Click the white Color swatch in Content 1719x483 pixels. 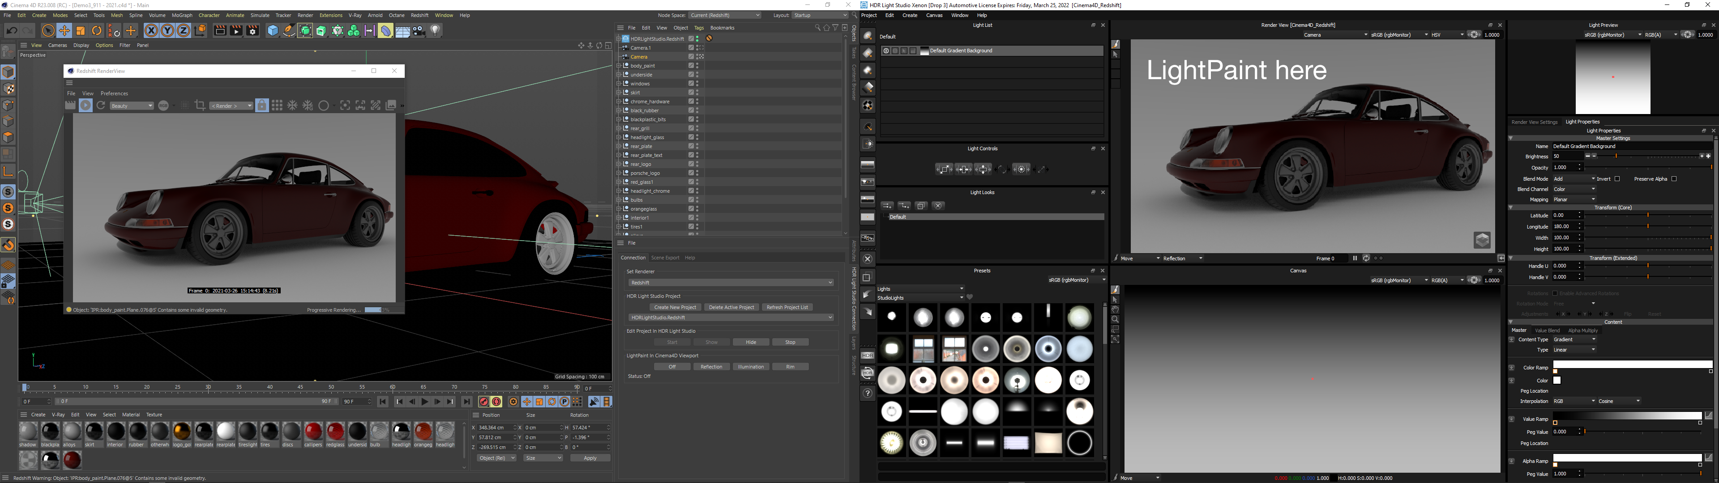1557,381
